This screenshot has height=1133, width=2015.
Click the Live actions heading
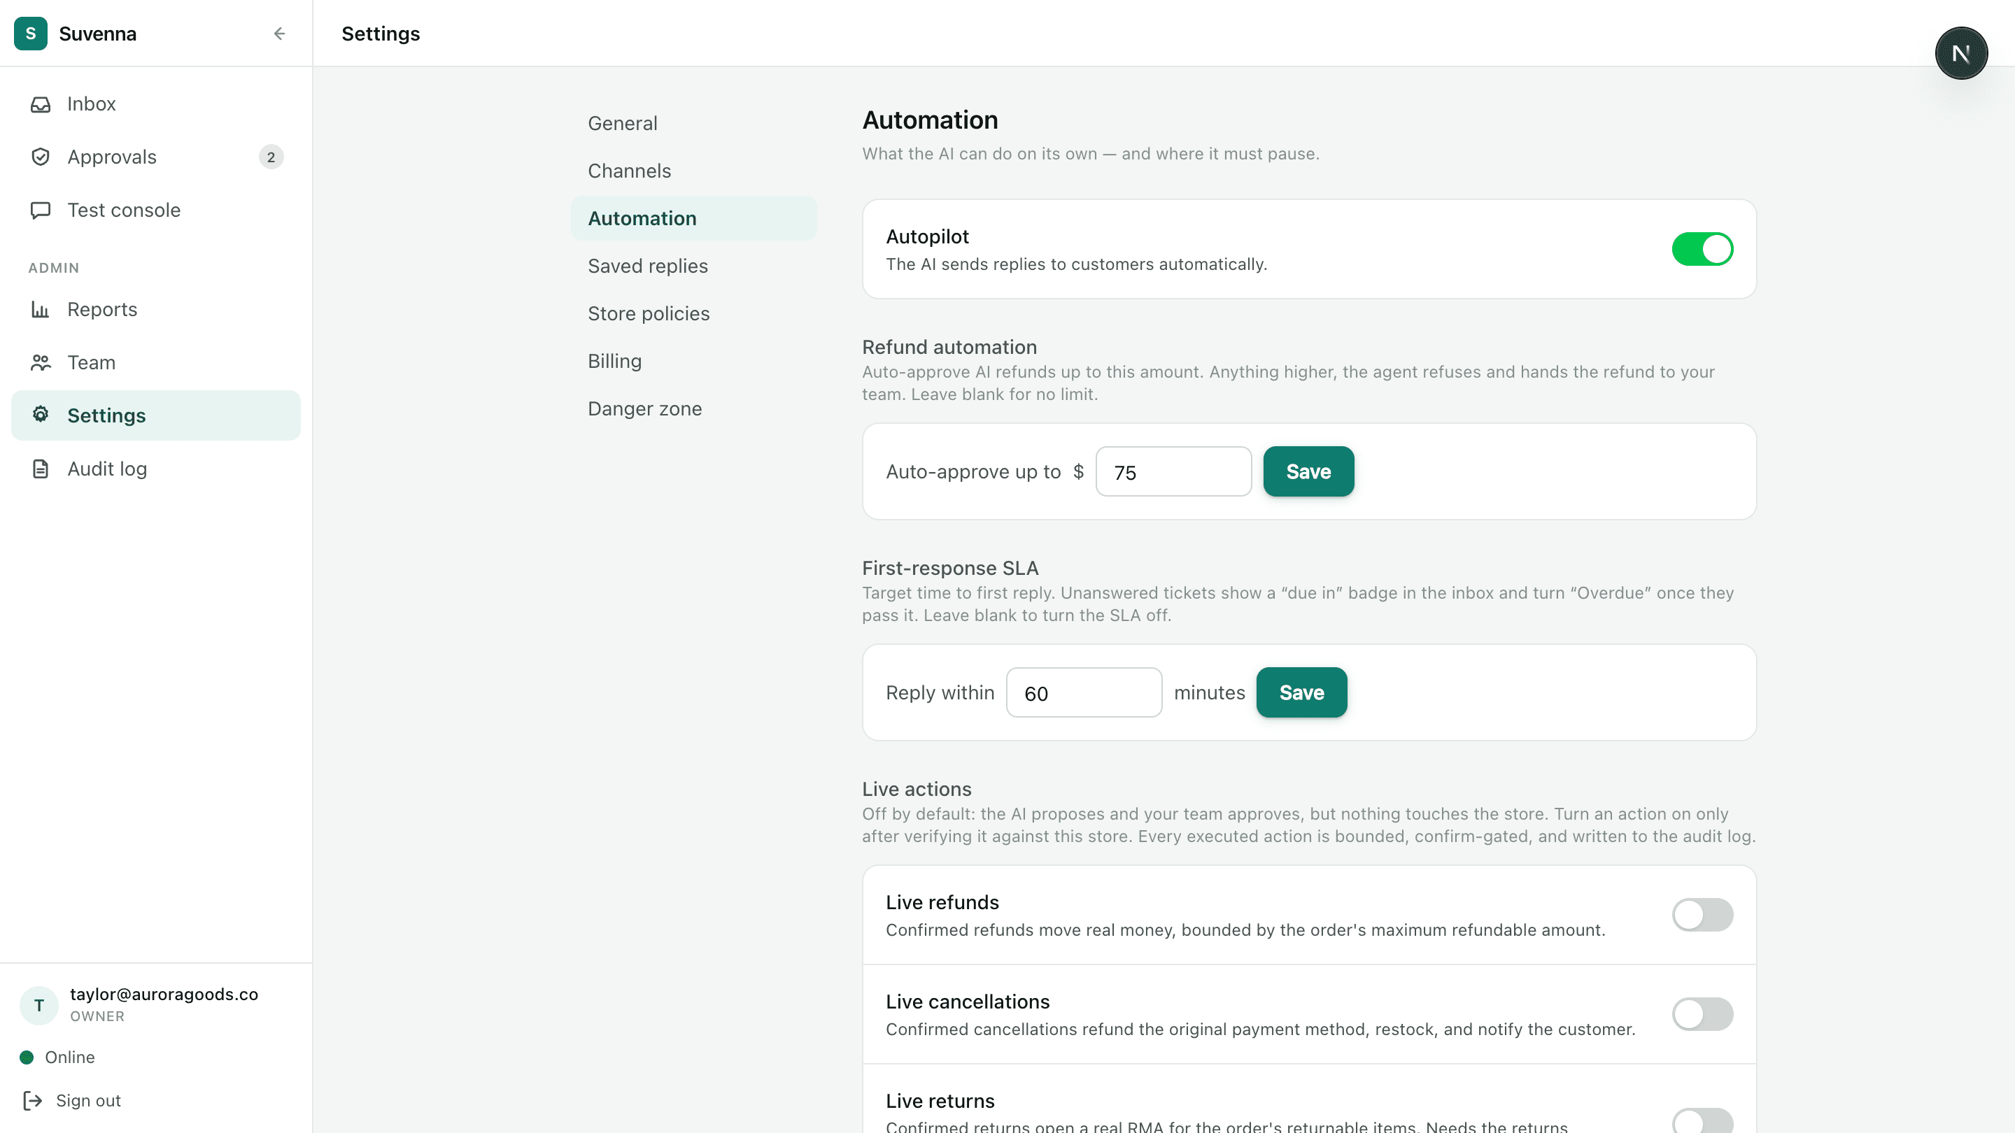(917, 790)
